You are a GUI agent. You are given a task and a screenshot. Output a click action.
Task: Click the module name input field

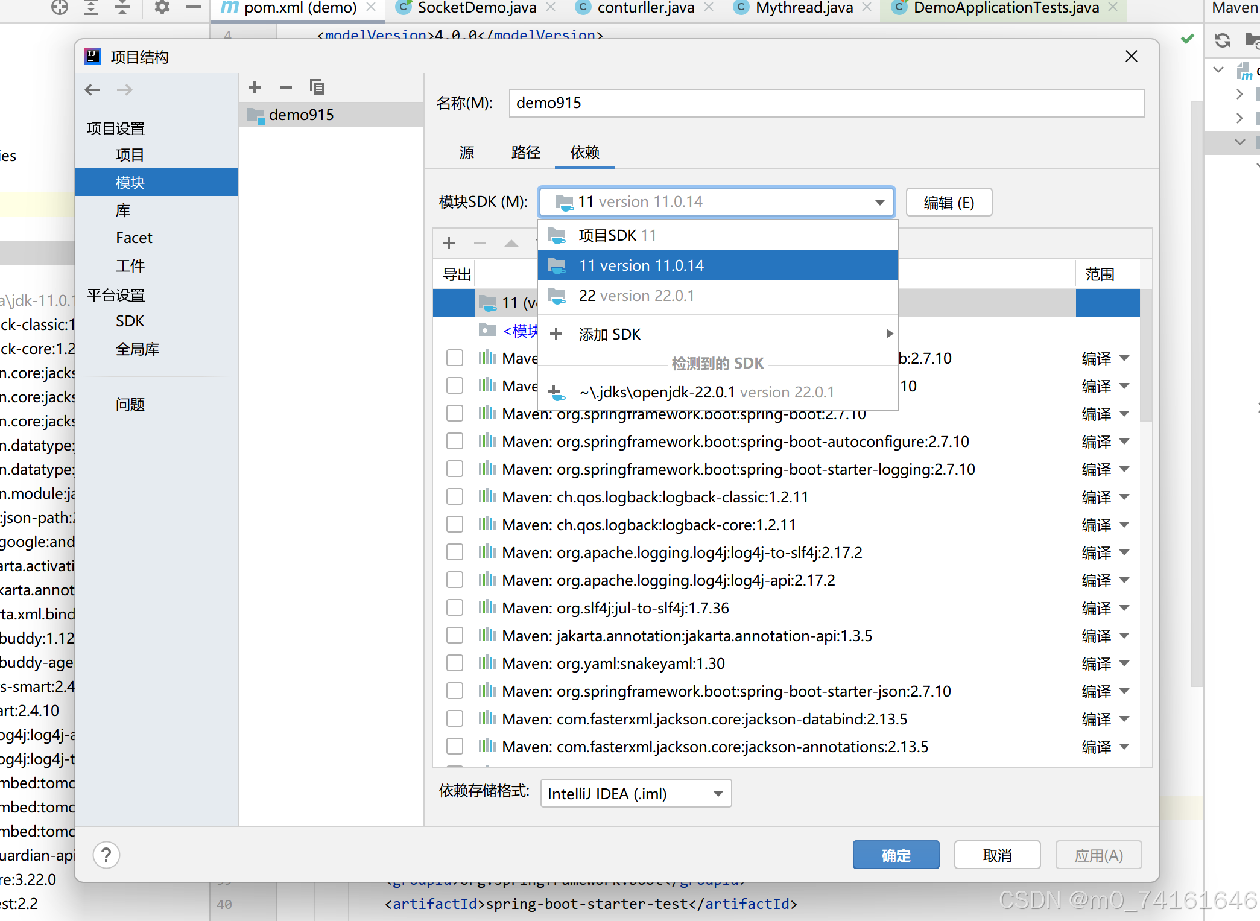826,103
